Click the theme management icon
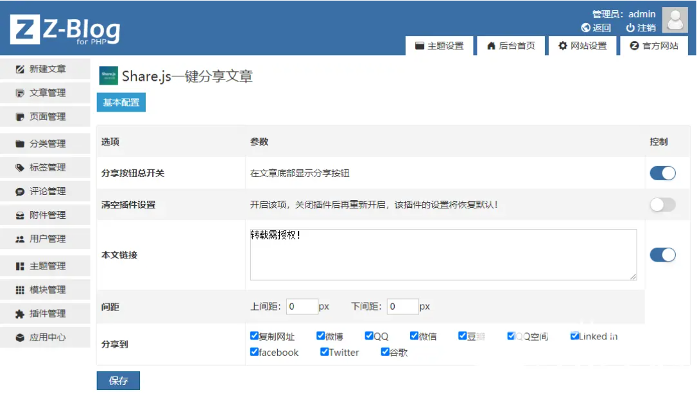The width and height of the screenshot is (697, 397). (x=19, y=266)
